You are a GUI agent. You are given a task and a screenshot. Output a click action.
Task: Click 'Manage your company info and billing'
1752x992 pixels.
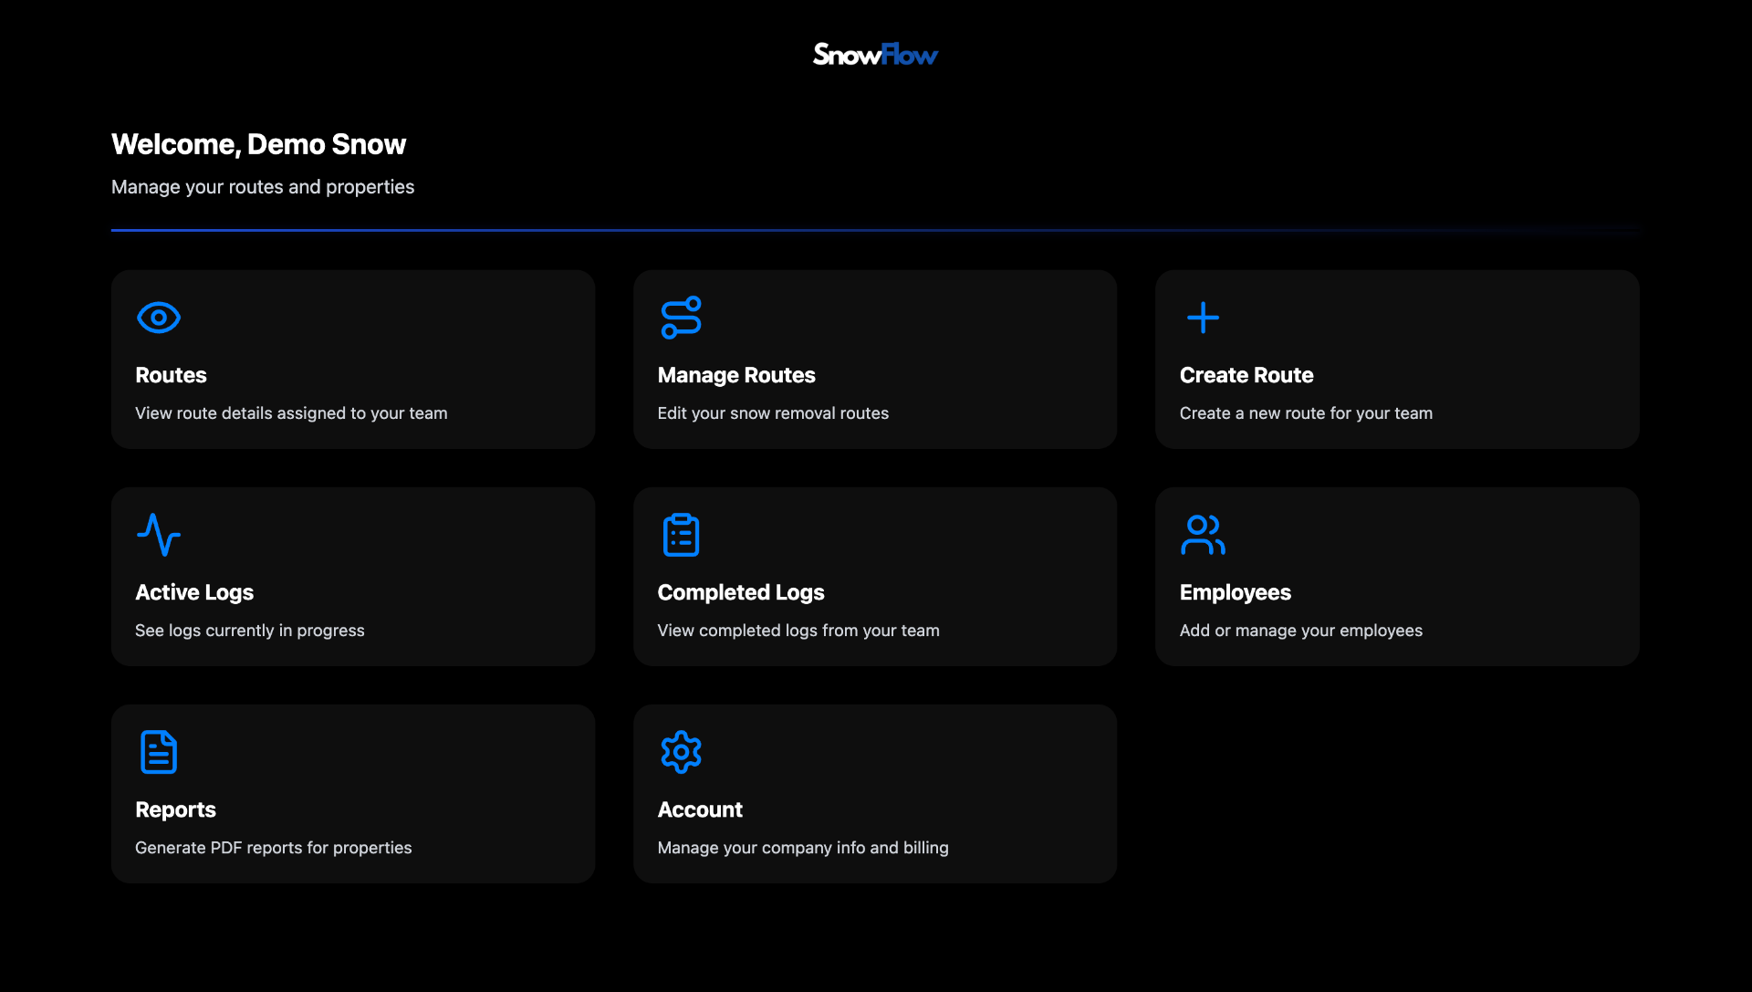(803, 848)
